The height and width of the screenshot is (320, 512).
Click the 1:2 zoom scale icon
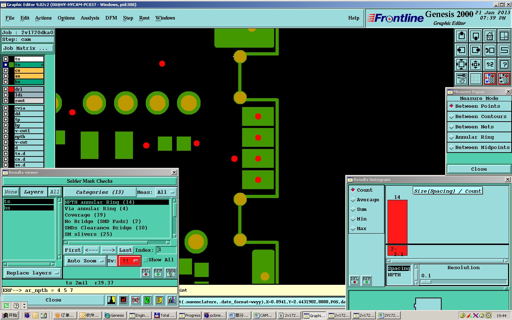[x=490, y=64]
